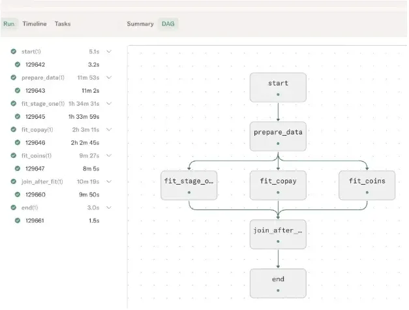Click success check icon beside task 129661
Screen dimensions: 409x310
point(18,221)
